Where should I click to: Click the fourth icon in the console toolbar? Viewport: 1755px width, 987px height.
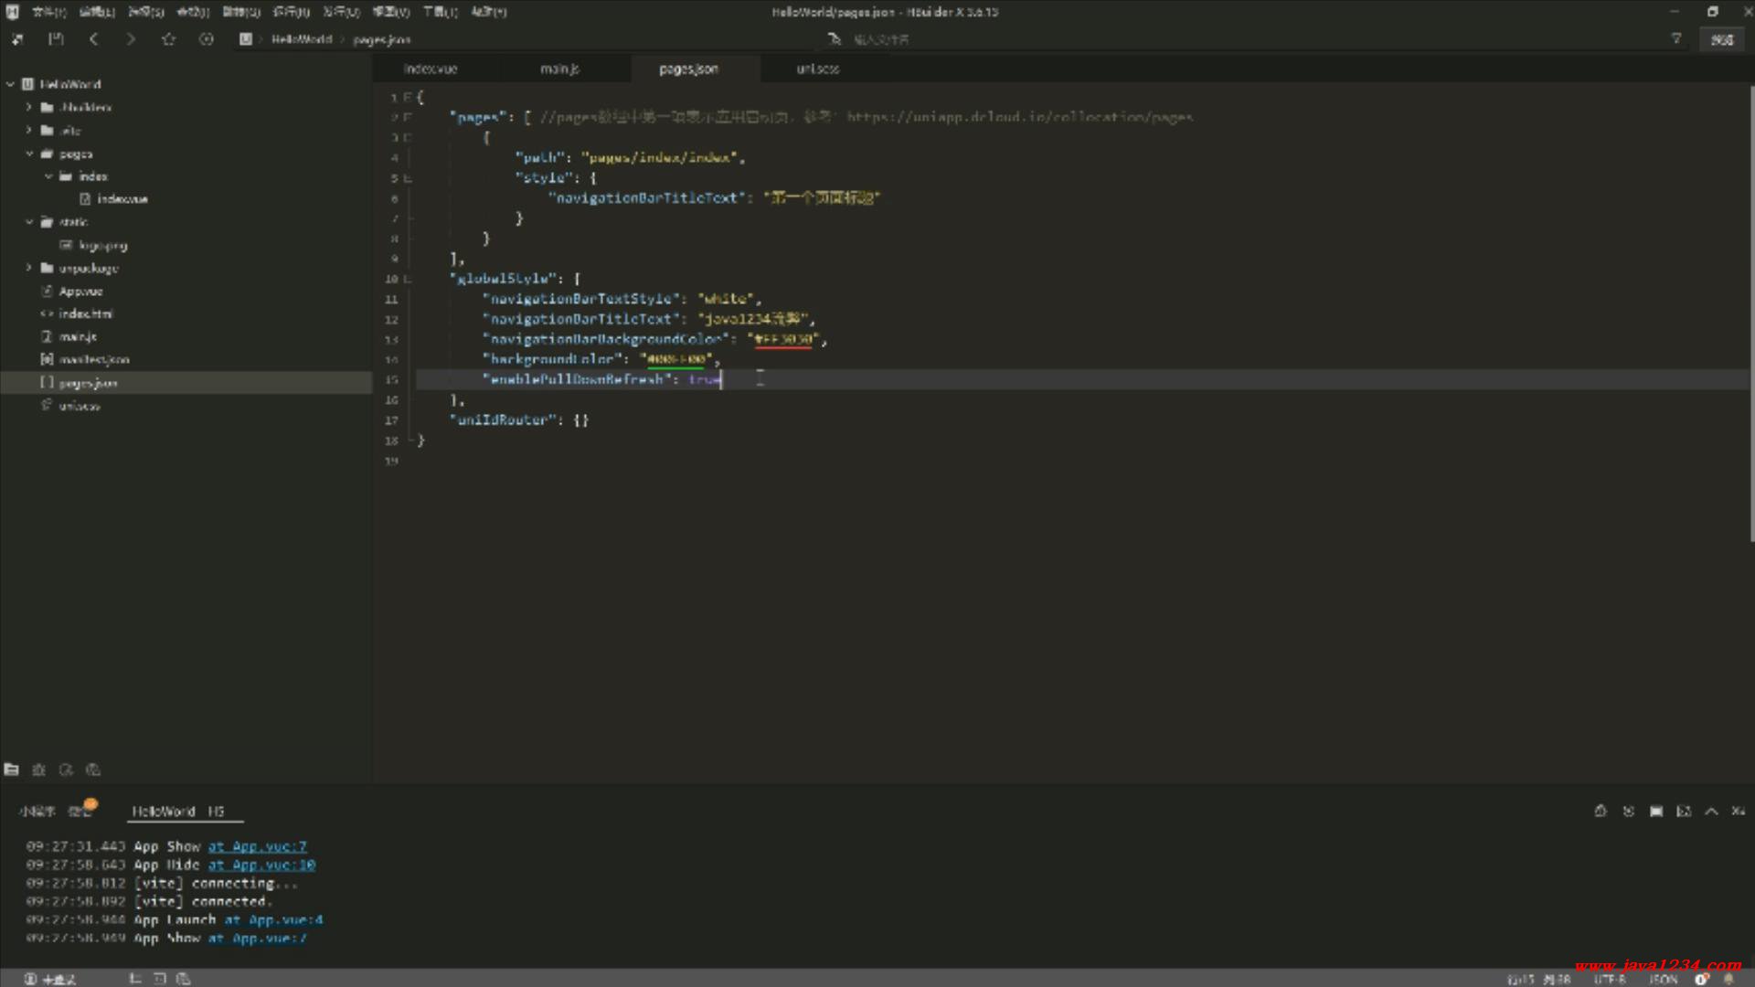(1684, 811)
